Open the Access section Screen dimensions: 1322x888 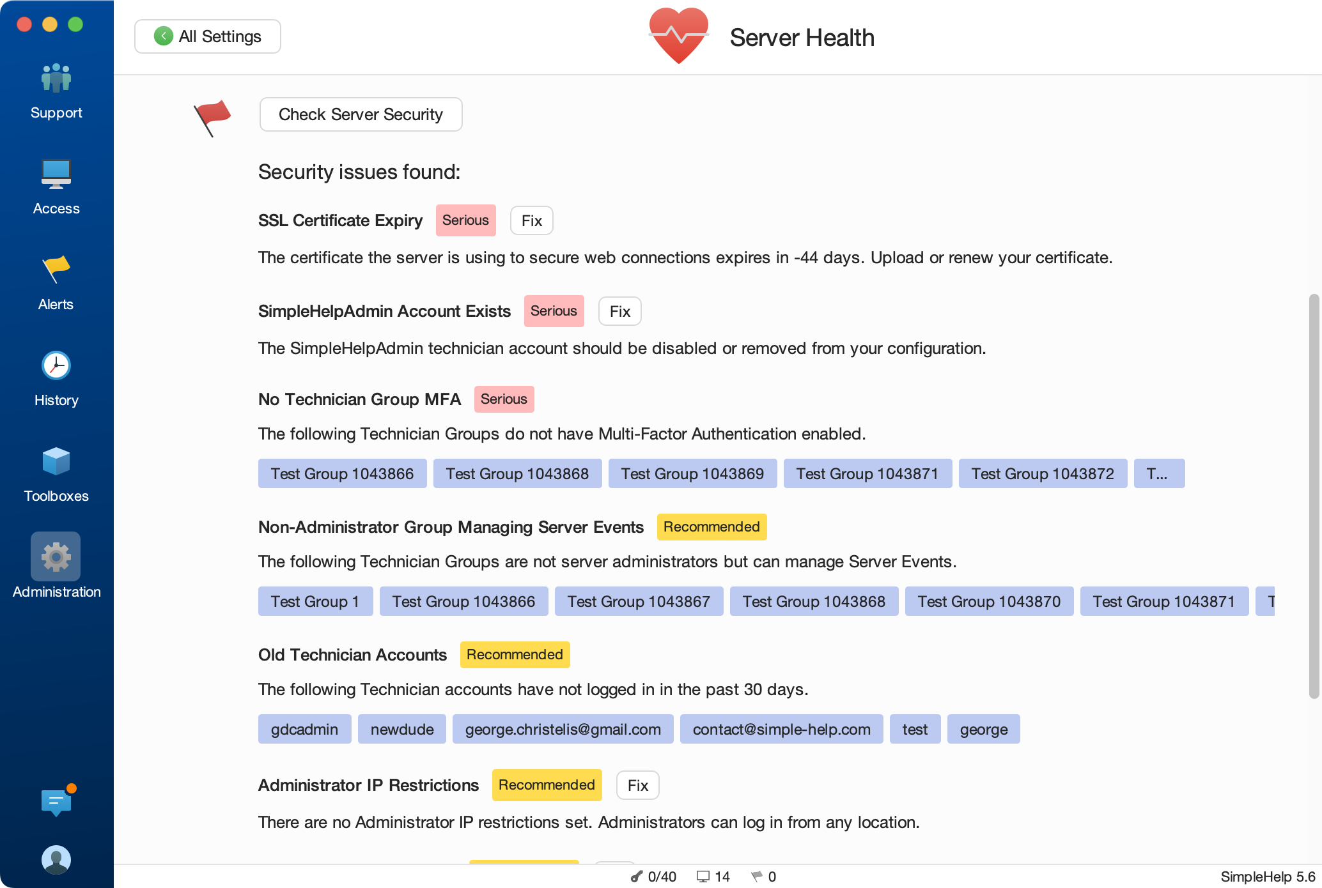tap(56, 188)
